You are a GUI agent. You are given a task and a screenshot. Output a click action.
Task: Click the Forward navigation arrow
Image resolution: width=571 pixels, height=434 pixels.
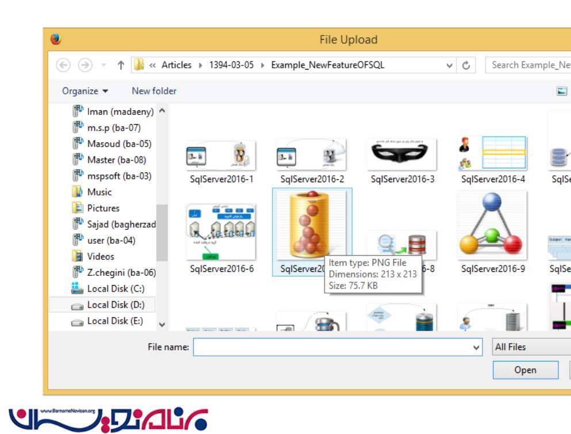[85, 65]
